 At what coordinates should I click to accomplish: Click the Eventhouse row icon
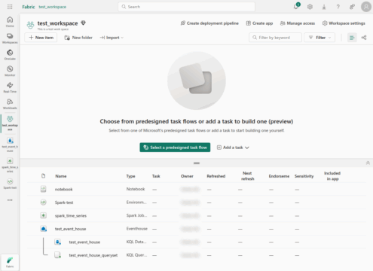pyautogui.click(x=44, y=229)
